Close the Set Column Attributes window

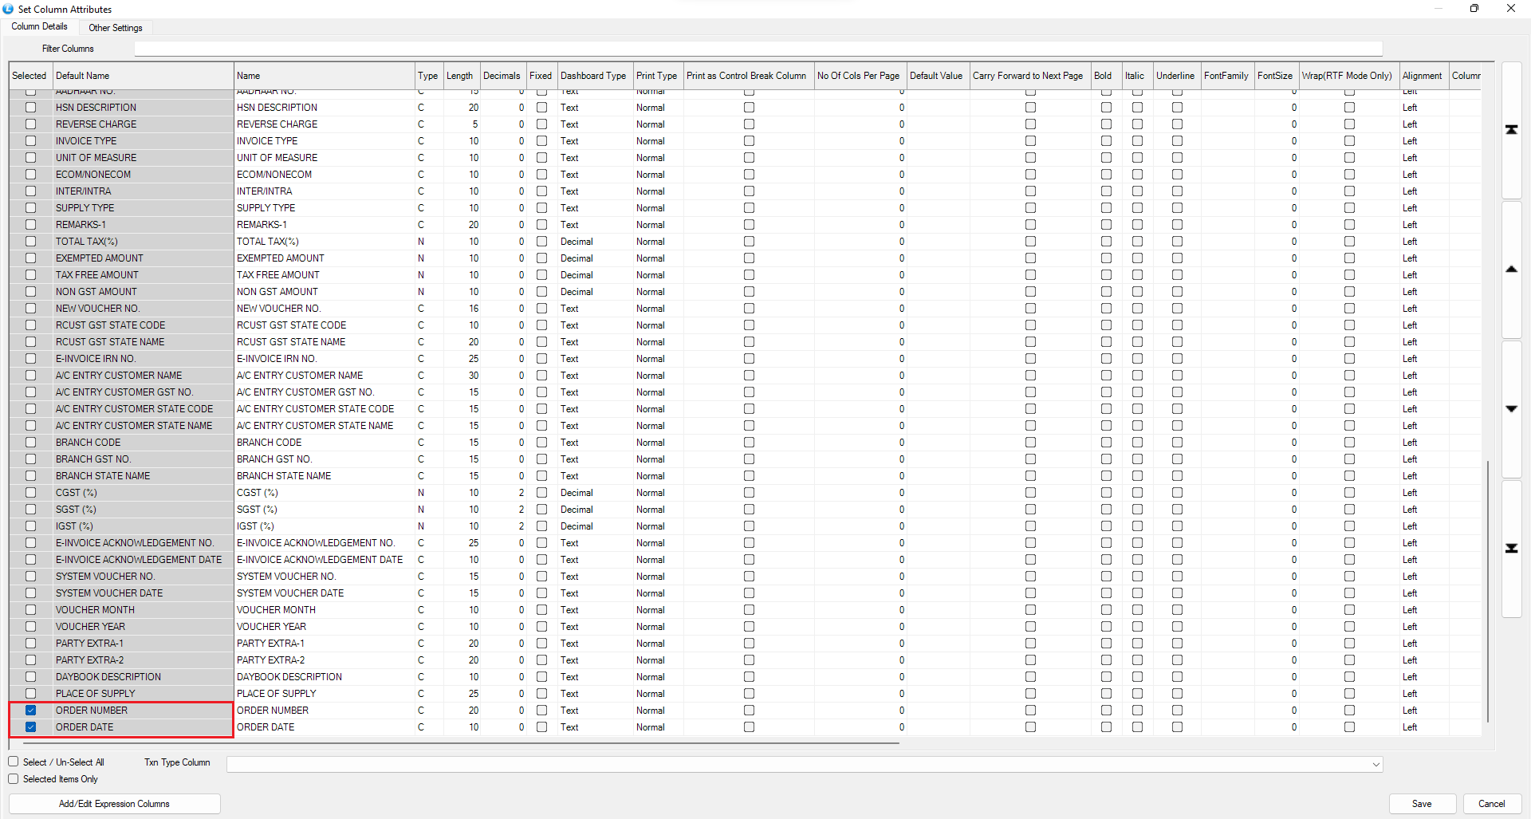(x=1511, y=9)
